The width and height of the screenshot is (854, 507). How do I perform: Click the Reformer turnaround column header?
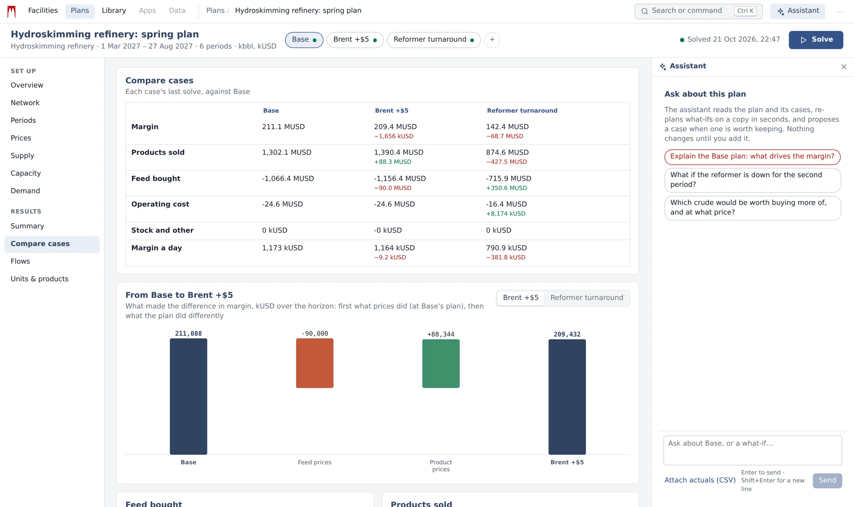(522, 111)
